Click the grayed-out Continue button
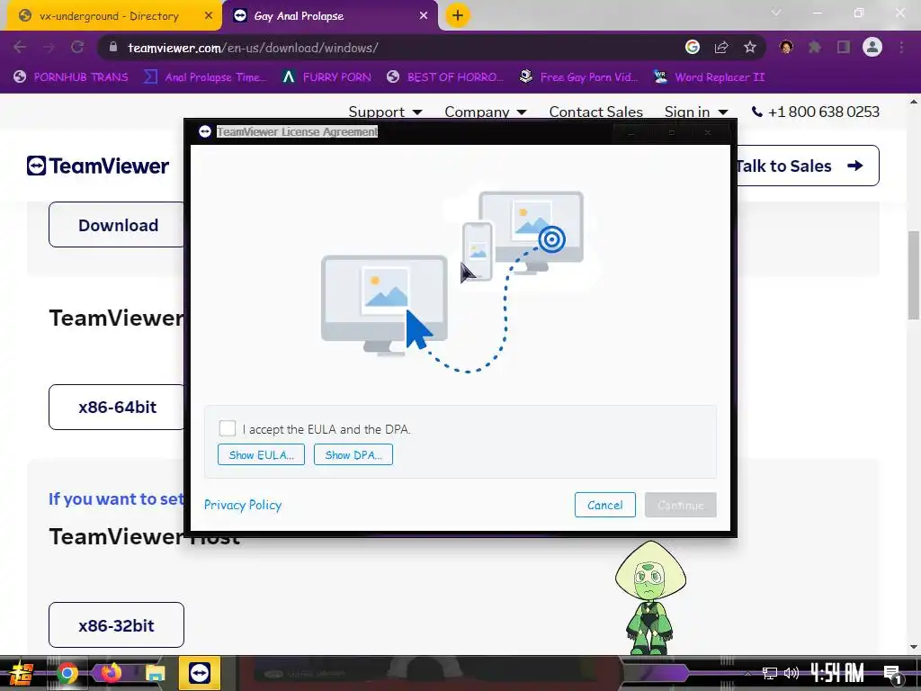 (680, 505)
